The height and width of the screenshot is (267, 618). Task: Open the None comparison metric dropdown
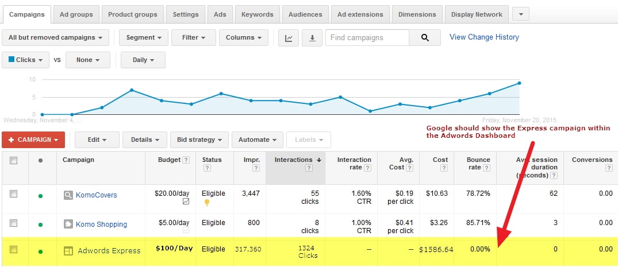point(87,60)
